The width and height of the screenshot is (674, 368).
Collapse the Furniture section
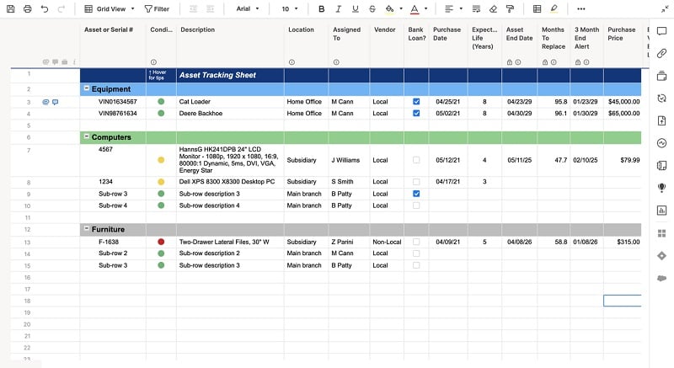click(87, 228)
